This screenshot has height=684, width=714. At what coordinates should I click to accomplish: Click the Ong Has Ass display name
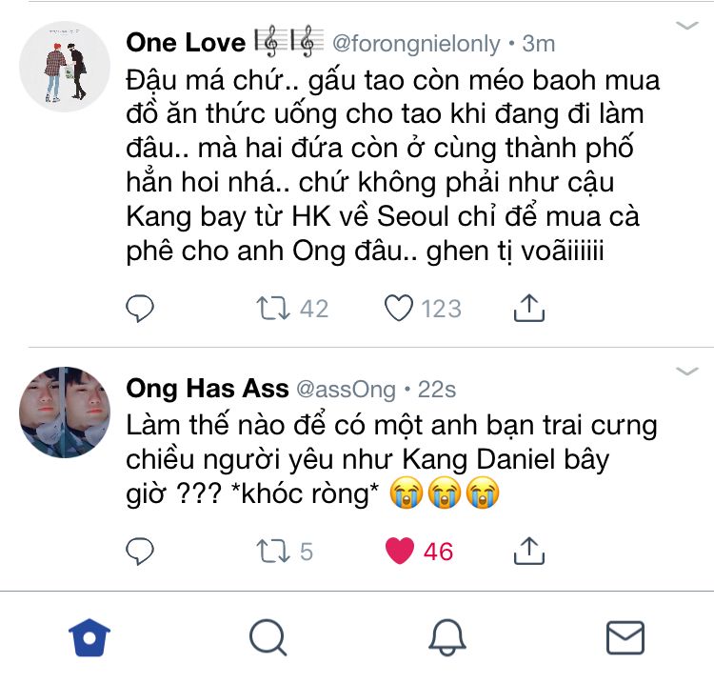(207, 389)
